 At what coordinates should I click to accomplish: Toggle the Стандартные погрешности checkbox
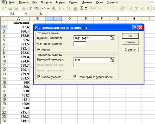pyautogui.click(x=75, y=77)
